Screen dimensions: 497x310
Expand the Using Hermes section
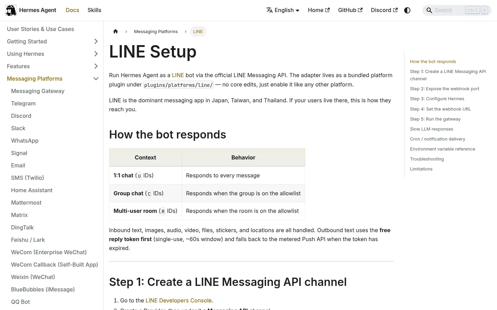pos(96,54)
